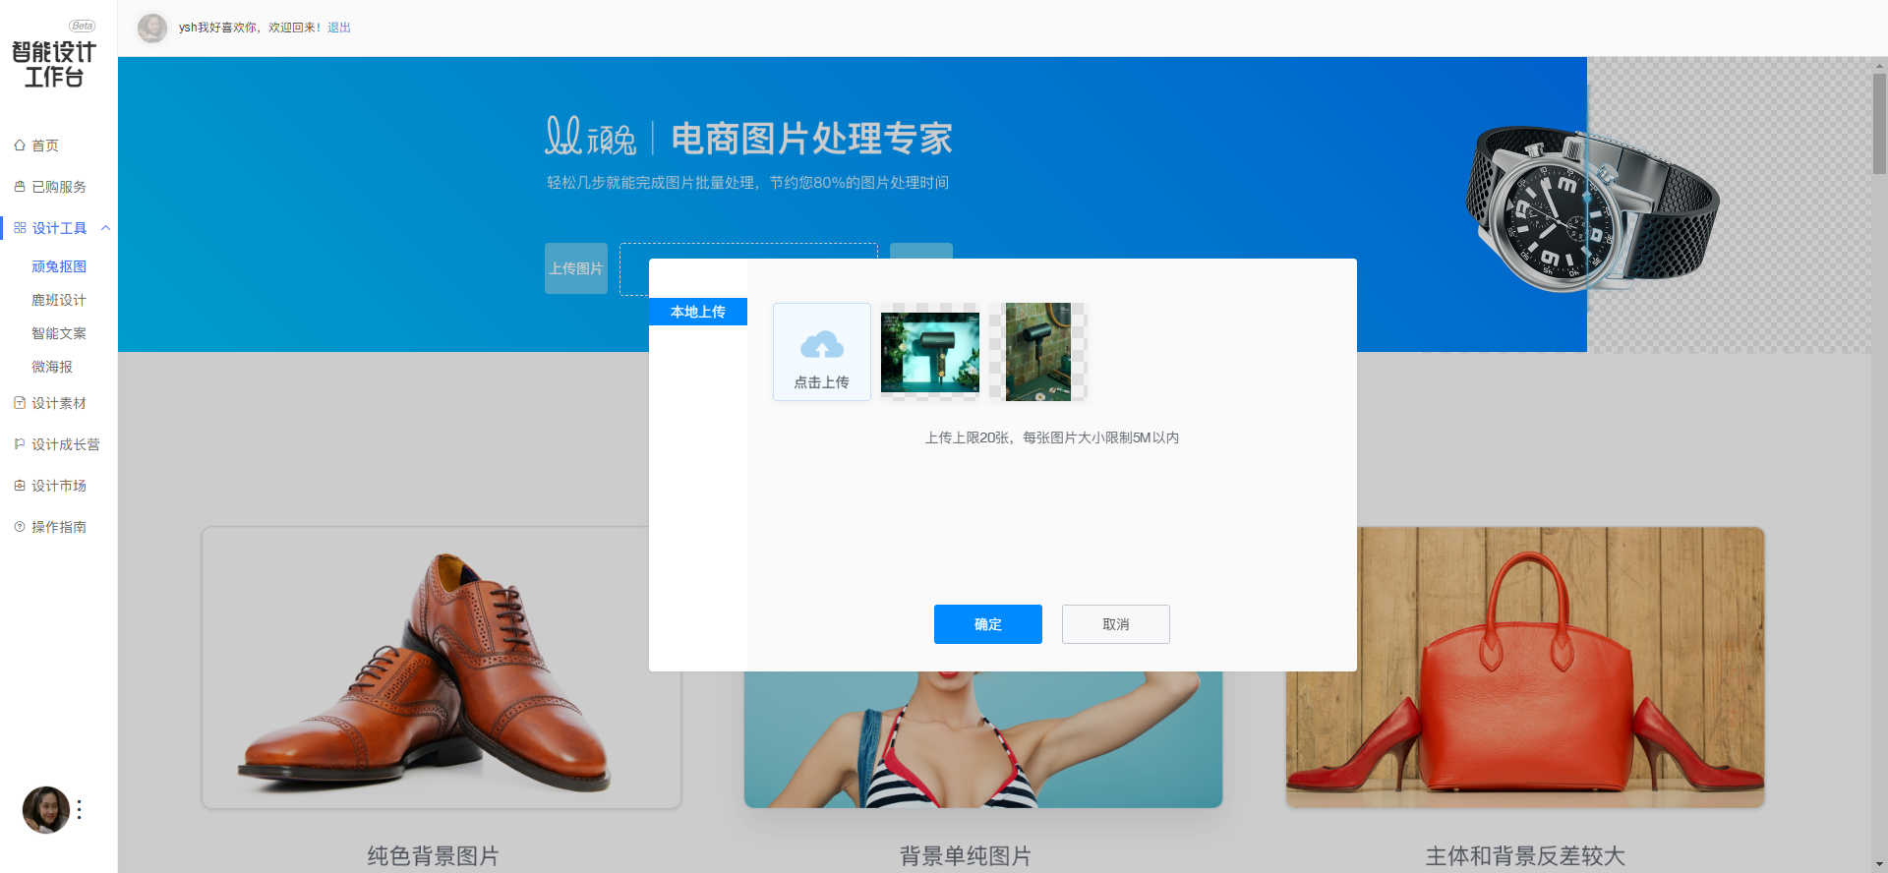This screenshot has height=873, width=1888.
Task: Click the 设计工具 grid icon
Action: point(20,228)
